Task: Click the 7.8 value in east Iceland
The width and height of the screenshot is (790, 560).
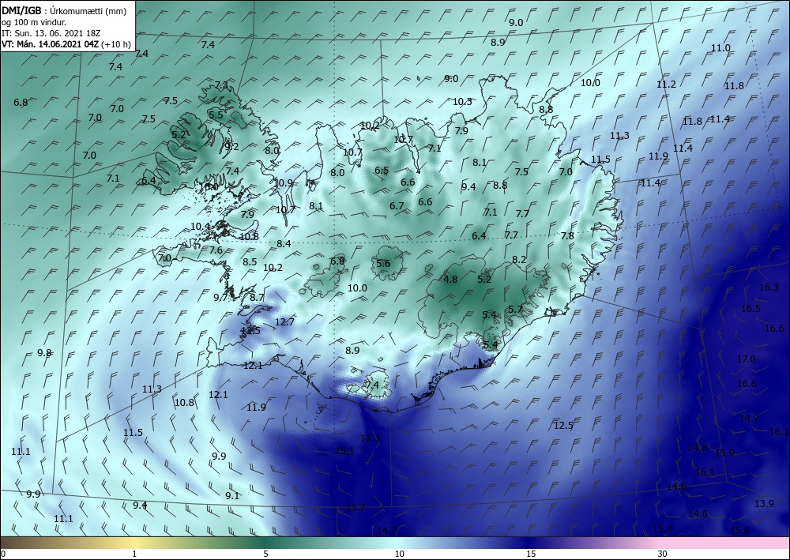Action: (567, 236)
